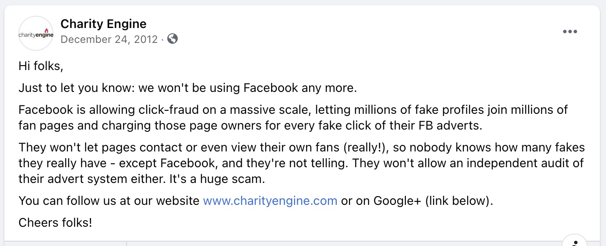This screenshot has width=606, height=246.
Task: Click the 'Hi folks,' greeting line
Action: 41,66
